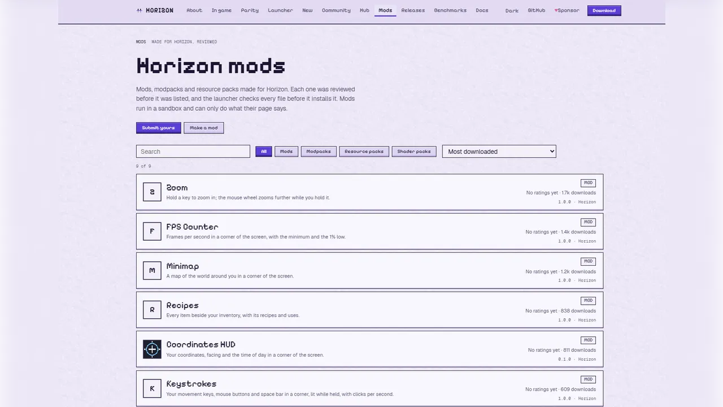The image size is (723, 407).
Task: Filter the list by Modpacks
Action: tap(319, 151)
